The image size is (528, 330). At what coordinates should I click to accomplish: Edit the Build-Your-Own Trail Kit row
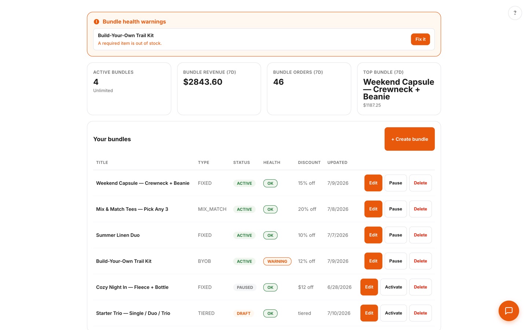coord(373,261)
